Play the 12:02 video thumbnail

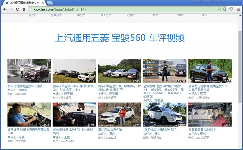tap(210, 71)
